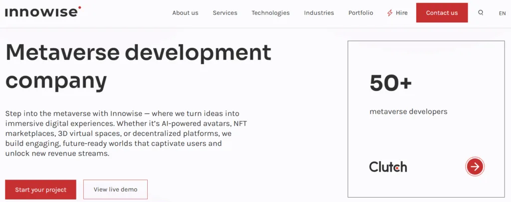This screenshot has height=202, width=511.
Task: Go to the Portfolio page
Action: pos(360,13)
